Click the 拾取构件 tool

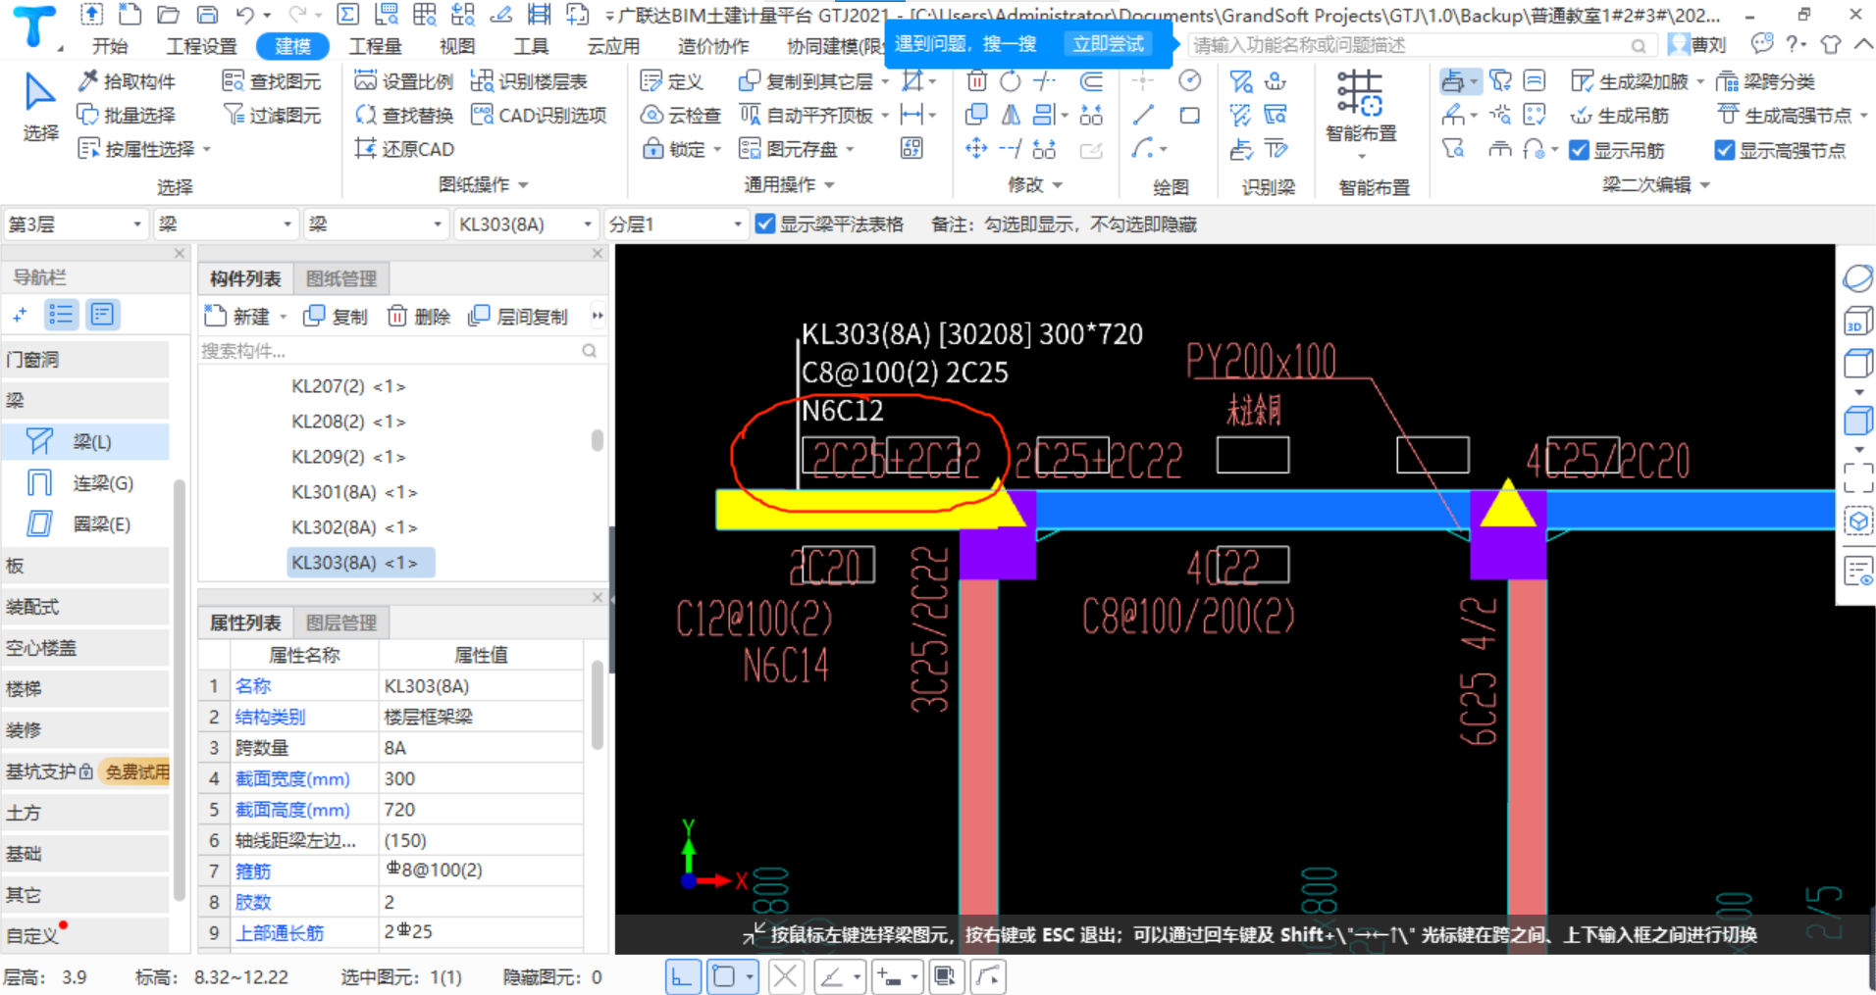click(x=127, y=81)
